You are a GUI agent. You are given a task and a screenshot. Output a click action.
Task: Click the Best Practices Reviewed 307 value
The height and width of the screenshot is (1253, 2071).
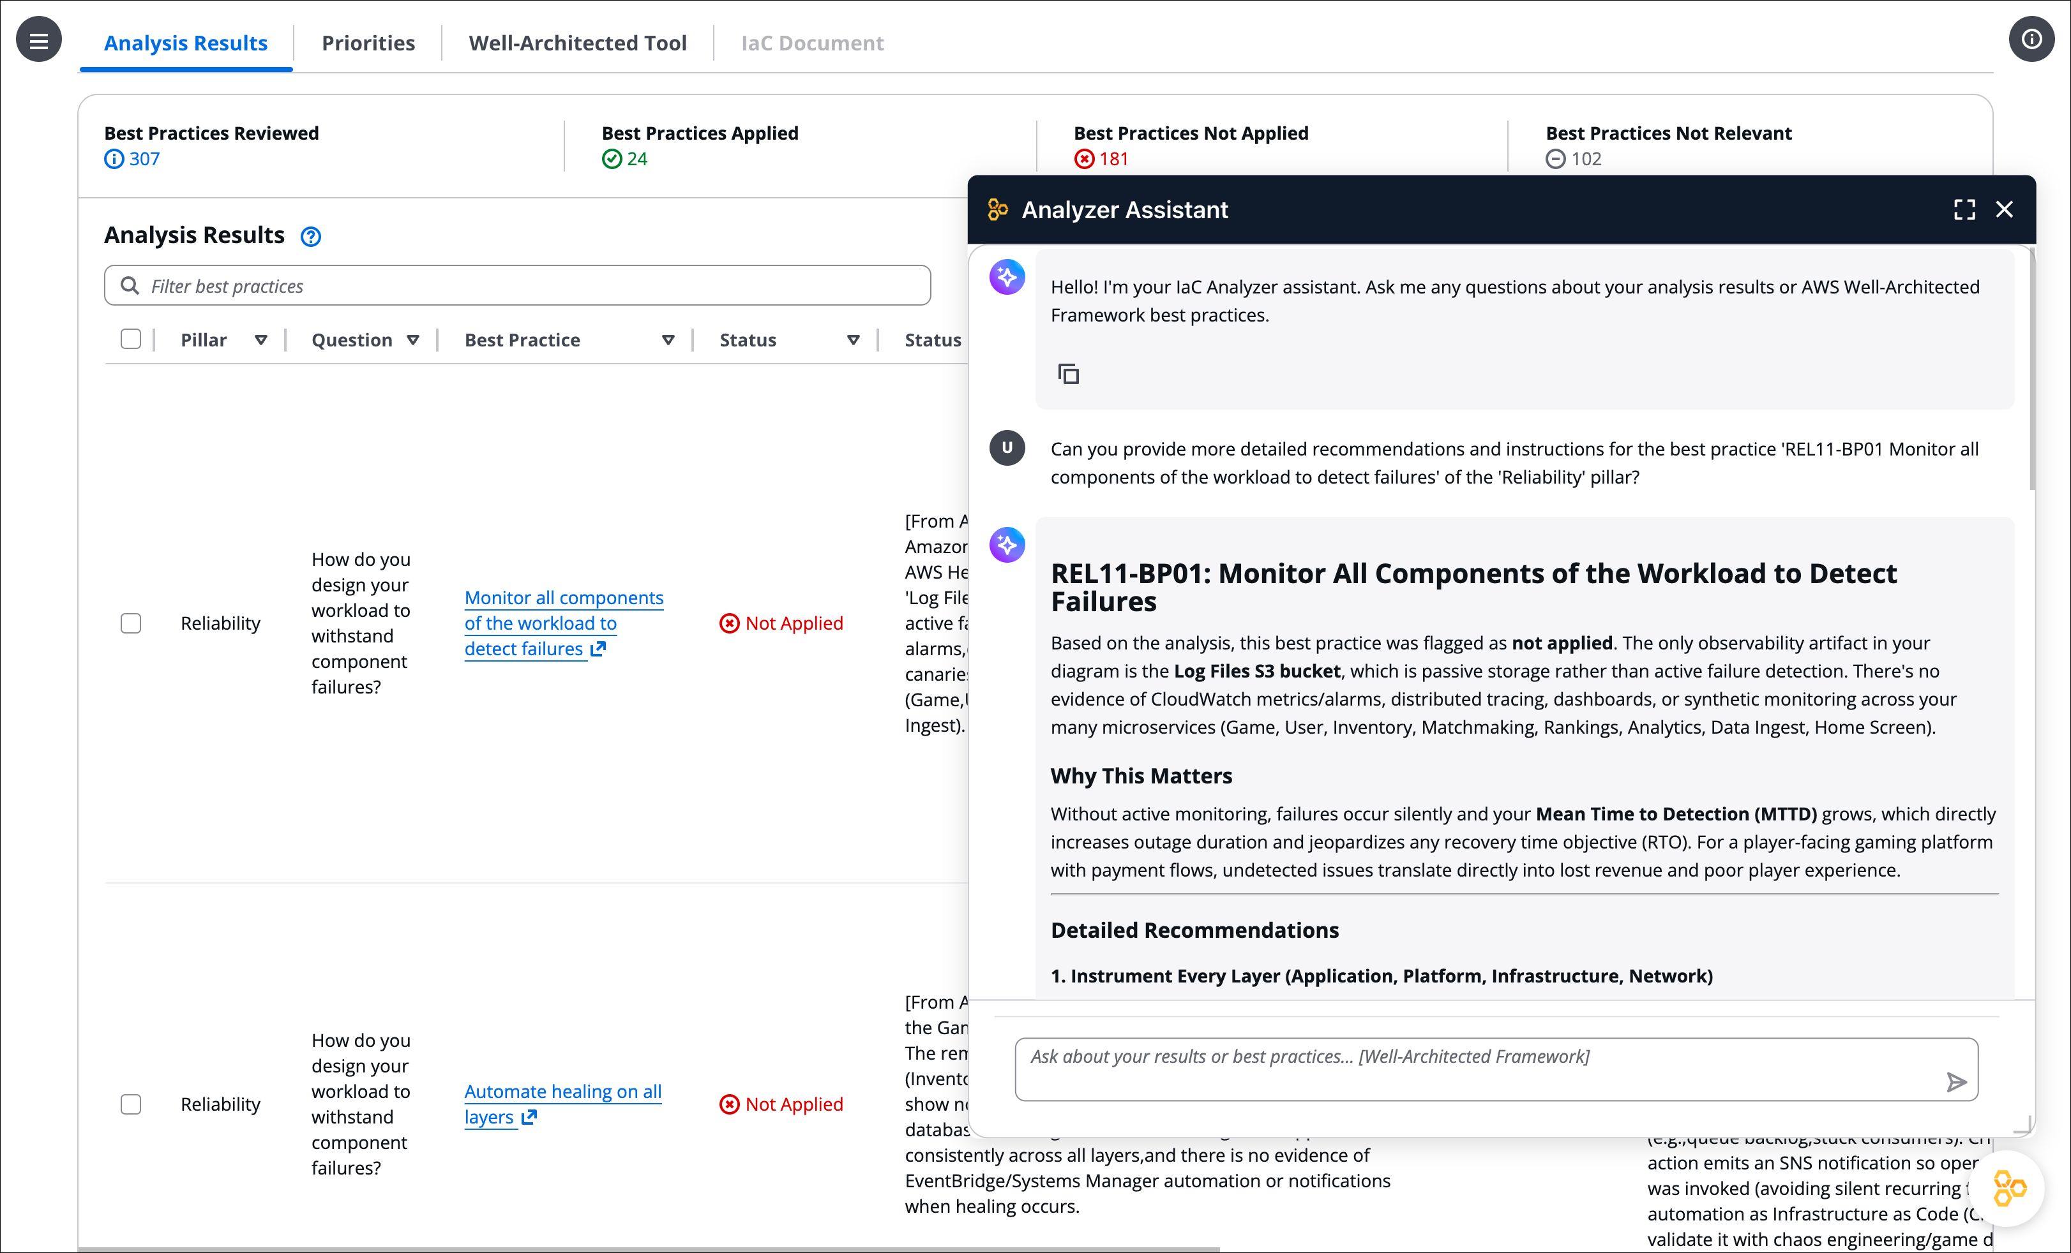pos(144,159)
